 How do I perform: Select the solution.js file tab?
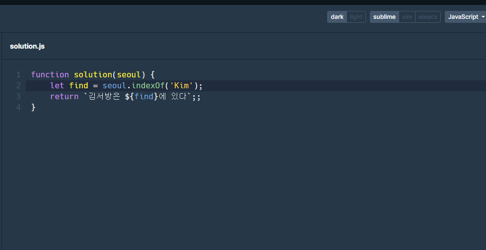(x=27, y=46)
